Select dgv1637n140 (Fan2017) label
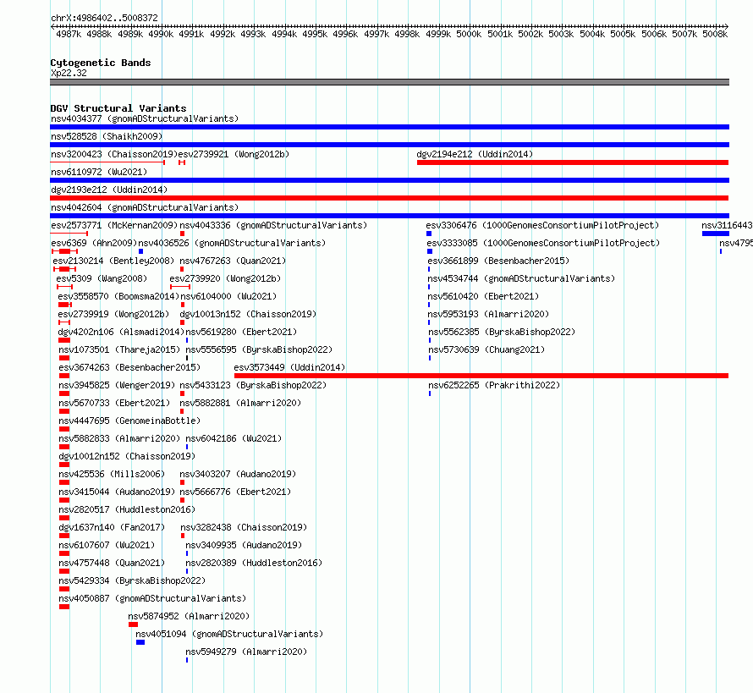 tap(112, 527)
